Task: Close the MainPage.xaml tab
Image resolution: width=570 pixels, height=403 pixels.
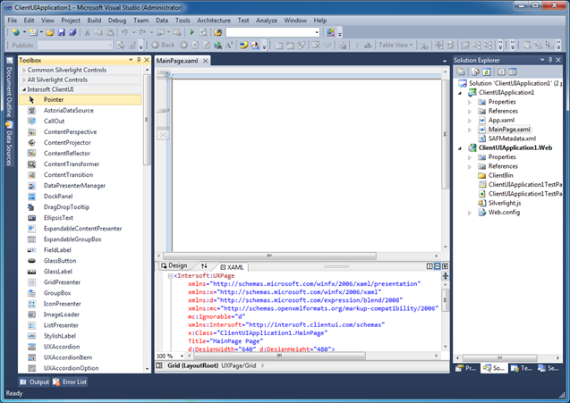Action: click(206, 61)
